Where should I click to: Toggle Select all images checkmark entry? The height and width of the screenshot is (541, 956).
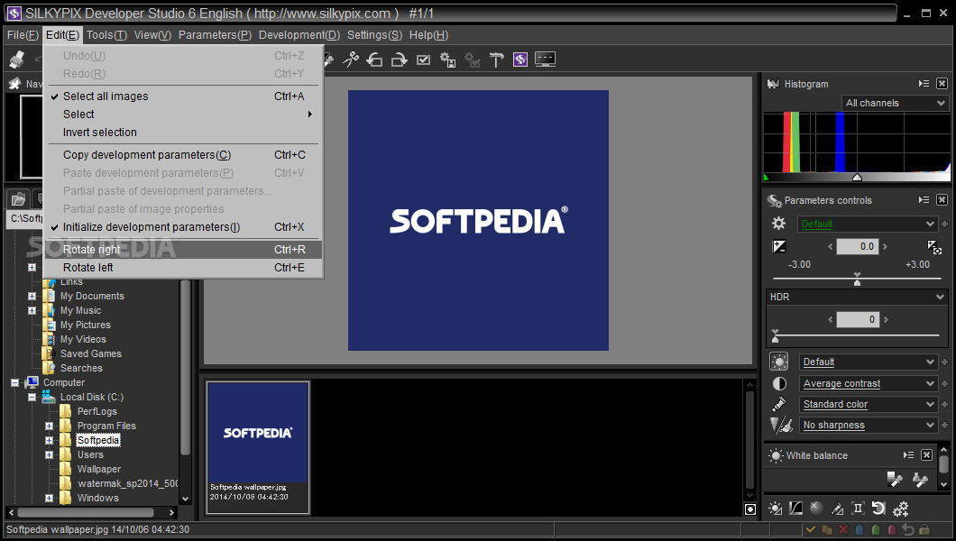pyautogui.click(x=183, y=96)
